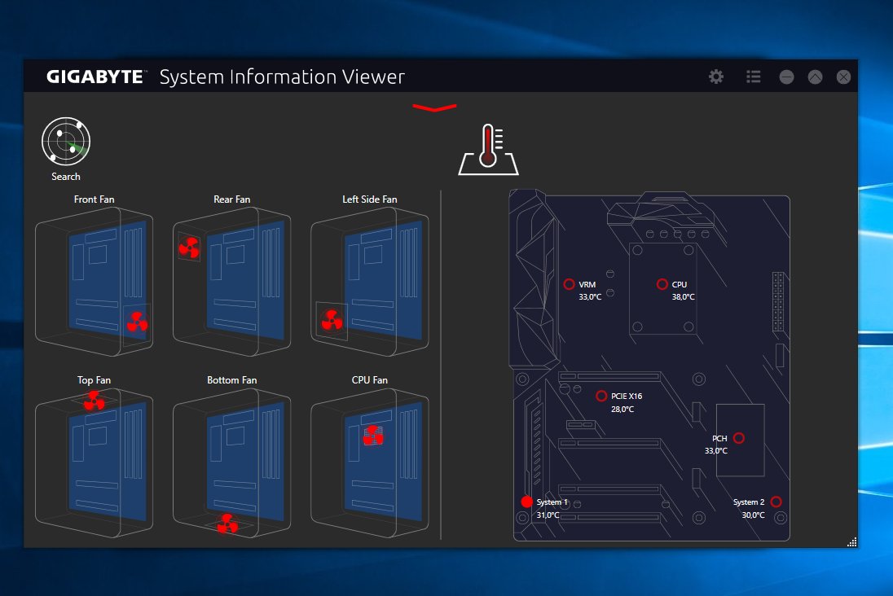Select the PCH temperature sensor circle
This screenshot has width=893, height=596.
point(739,438)
